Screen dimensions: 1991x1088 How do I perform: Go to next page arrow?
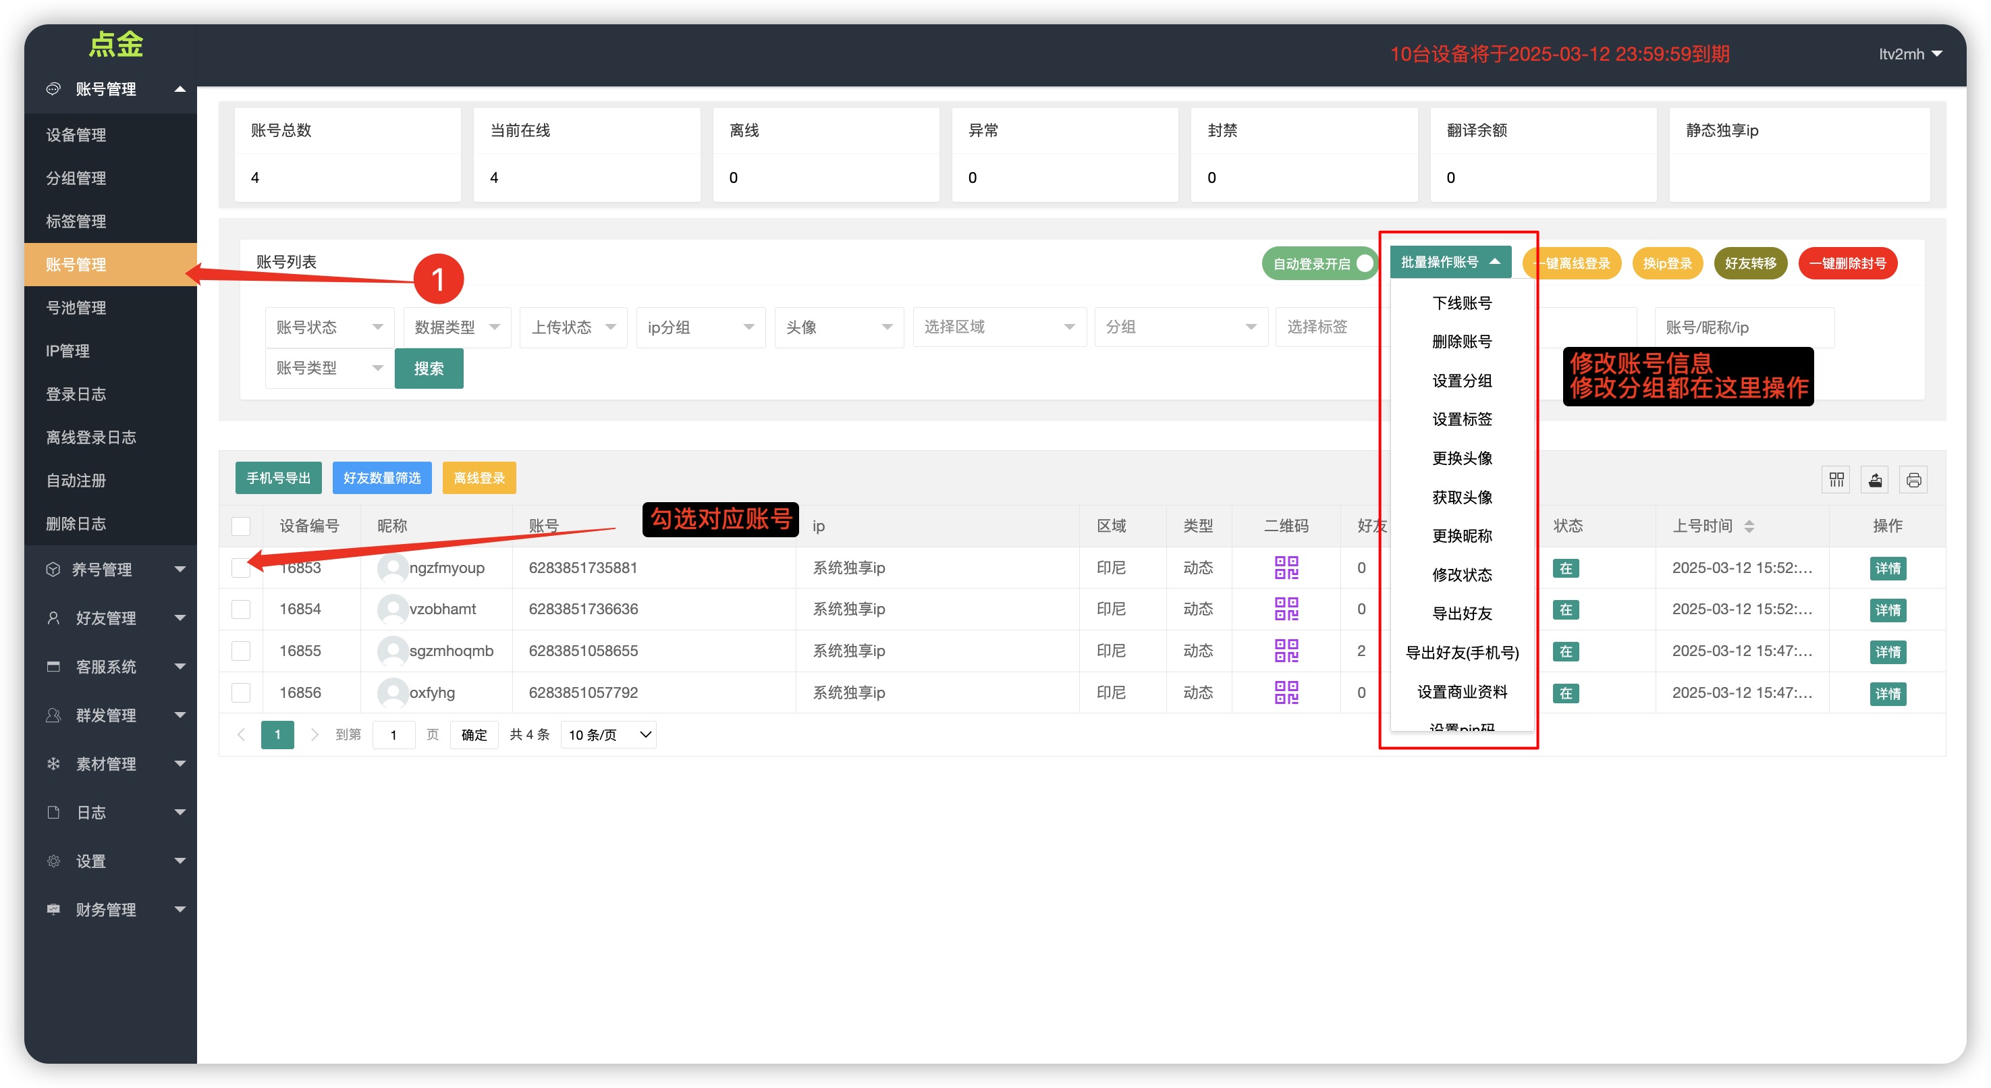point(314,734)
